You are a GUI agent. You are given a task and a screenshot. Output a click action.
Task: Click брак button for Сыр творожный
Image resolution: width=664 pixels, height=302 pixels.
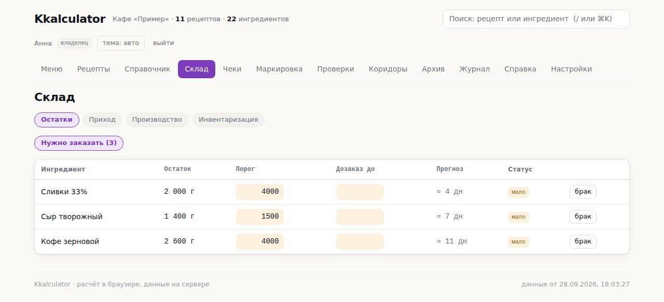(583, 217)
